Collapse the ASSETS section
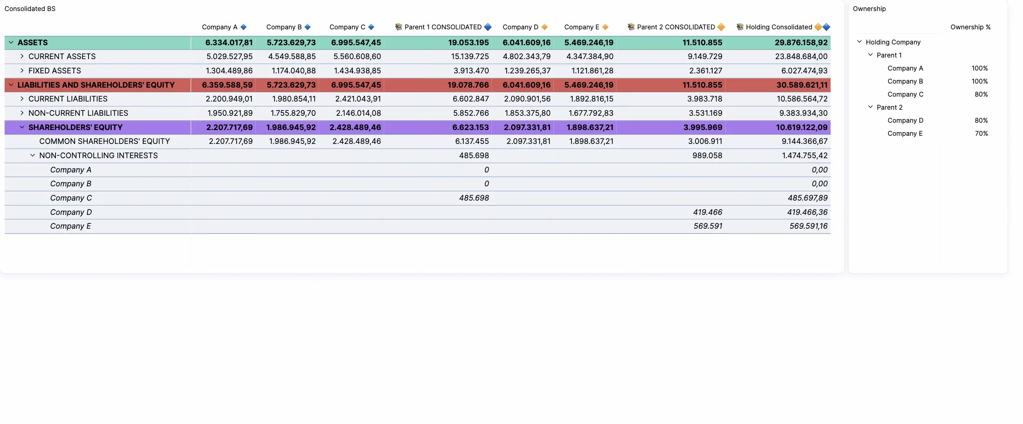1023x424 pixels. (x=11, y=42)
